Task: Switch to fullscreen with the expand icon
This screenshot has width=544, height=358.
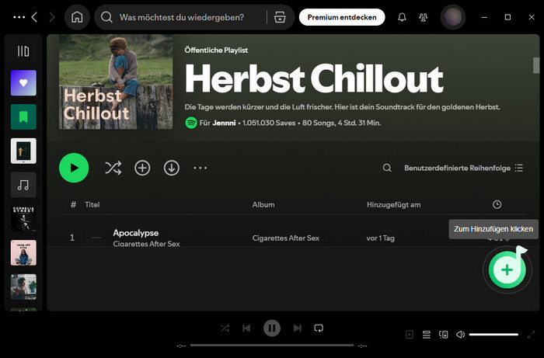Action: tap(531, 335)
